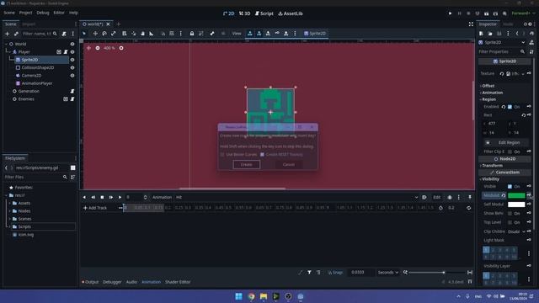Toggle Create RESET Track(s) checkbox
The width and height of the screenshot is (539, 303).
(262, 155)
